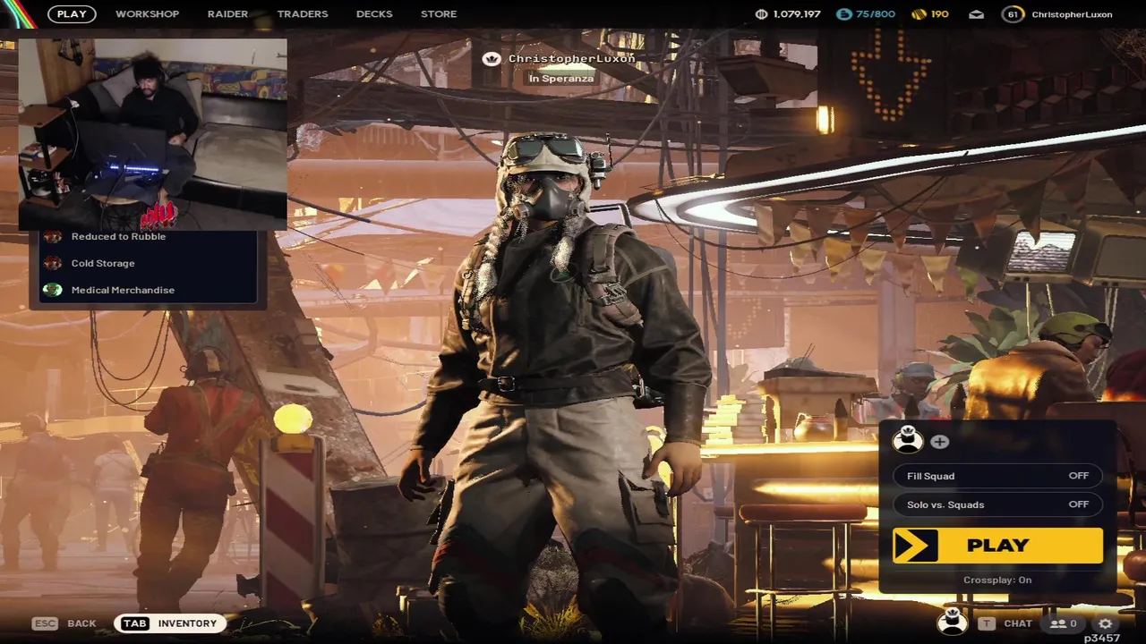Click the crown icon beside ChristopherLuxon nameplate
The image size is (1146, 644).
[x=491, y=59]
